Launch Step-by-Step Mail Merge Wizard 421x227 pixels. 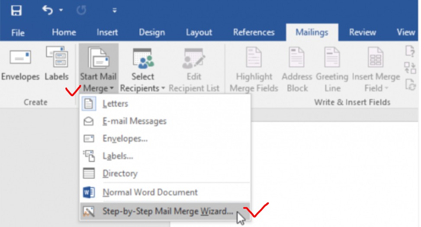point(165,211)
